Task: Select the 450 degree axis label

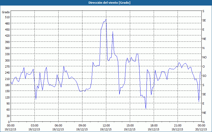Action: (x=8, y=30)
